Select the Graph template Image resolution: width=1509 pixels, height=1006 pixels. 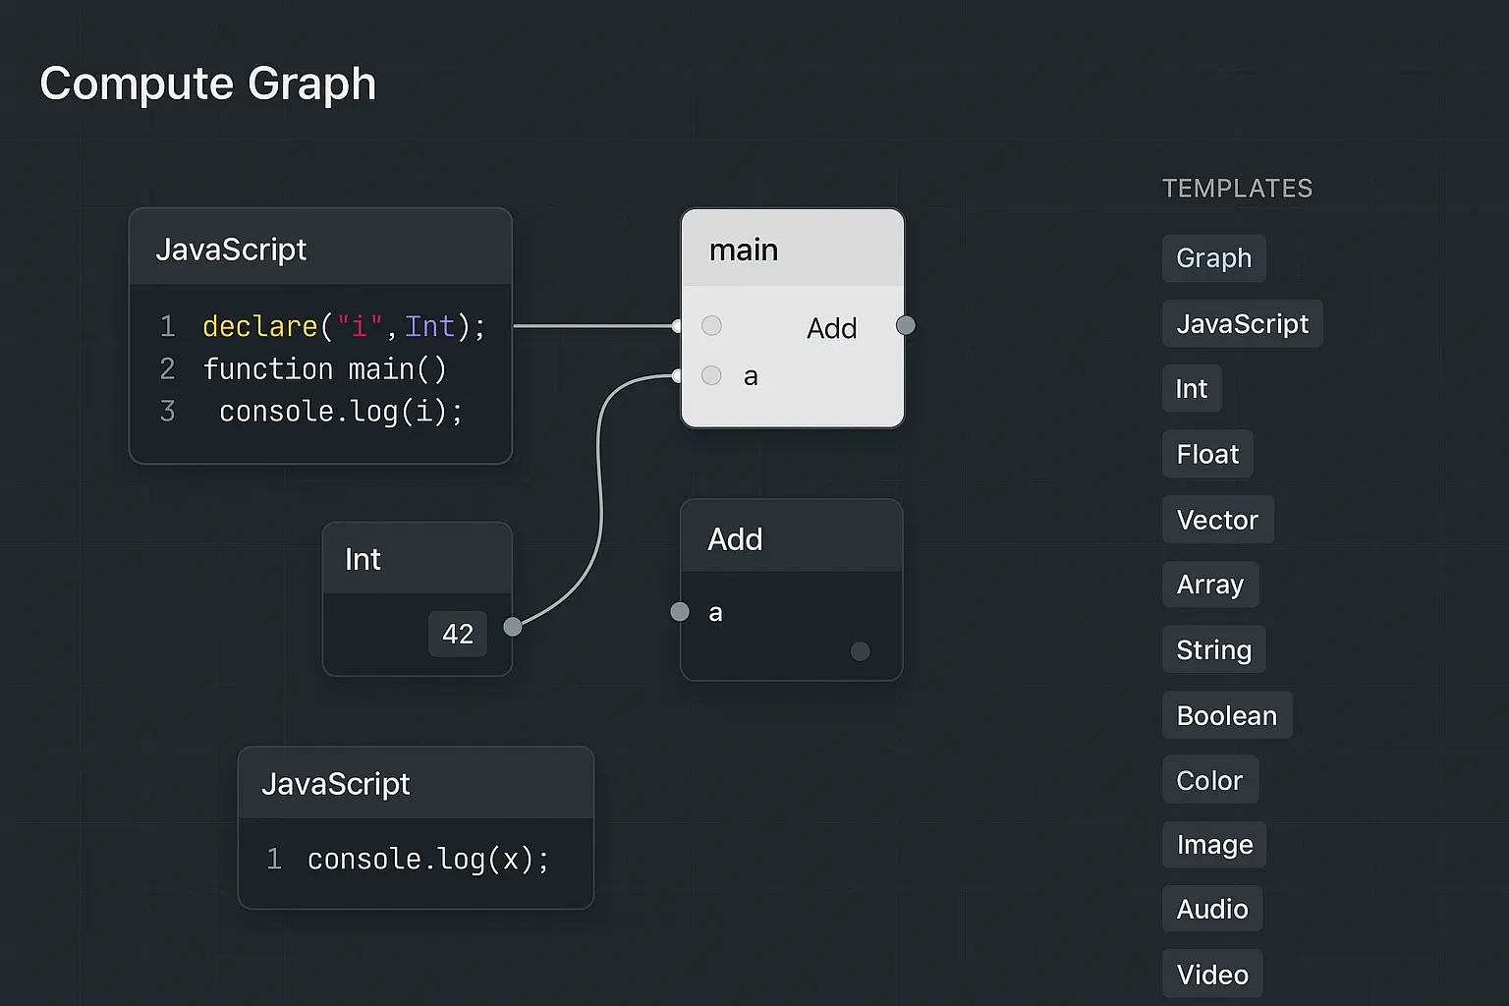tap(1213, 258)
